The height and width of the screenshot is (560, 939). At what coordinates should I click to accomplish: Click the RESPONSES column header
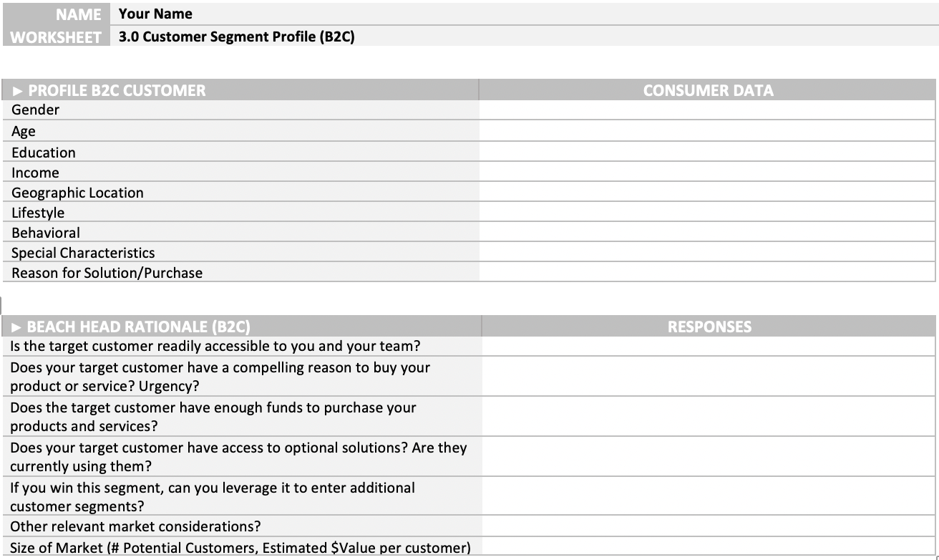709,327
